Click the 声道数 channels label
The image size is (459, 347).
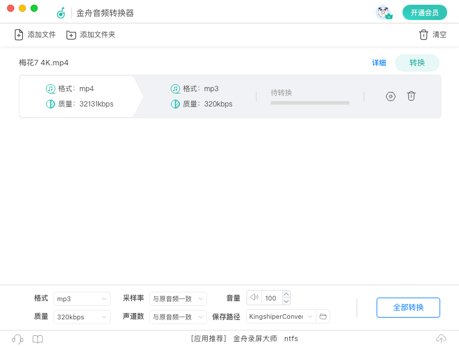(x=134, y=316)
